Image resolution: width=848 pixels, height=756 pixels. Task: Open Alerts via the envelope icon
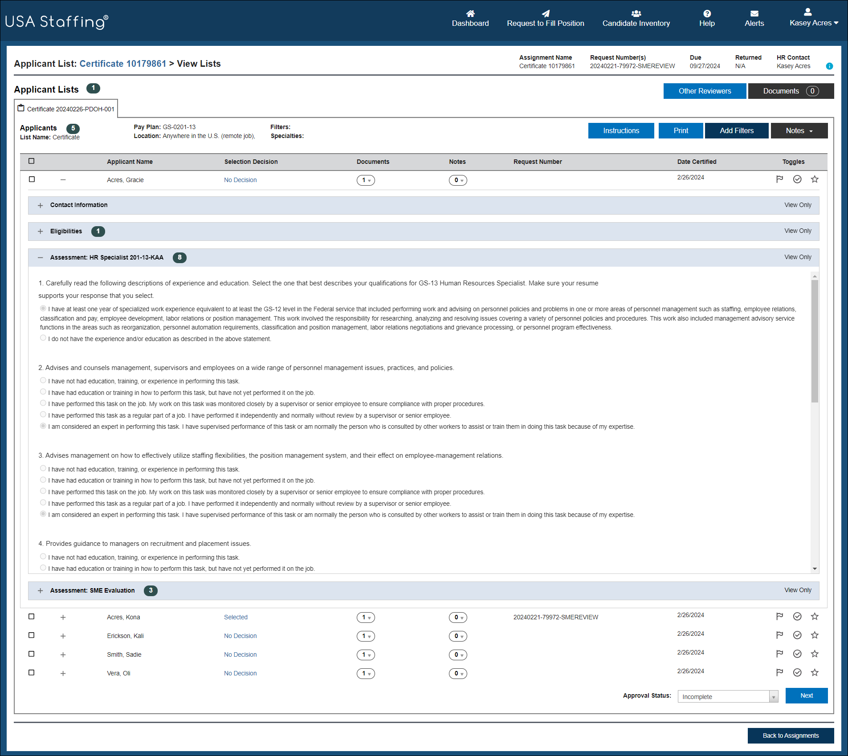click(754, 13)
